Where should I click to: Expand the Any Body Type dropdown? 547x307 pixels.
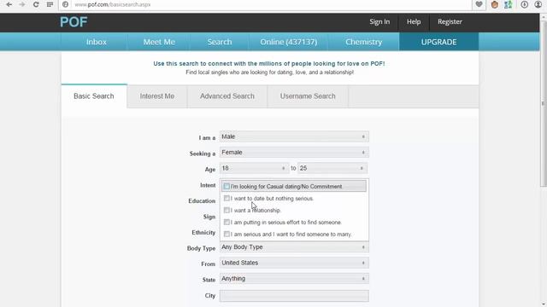pyautogui.click(x=294, y=246)
